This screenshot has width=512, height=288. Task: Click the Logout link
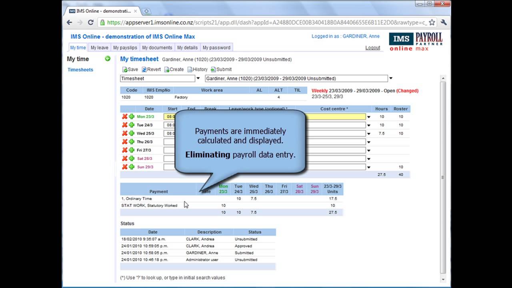pos(373,48)
